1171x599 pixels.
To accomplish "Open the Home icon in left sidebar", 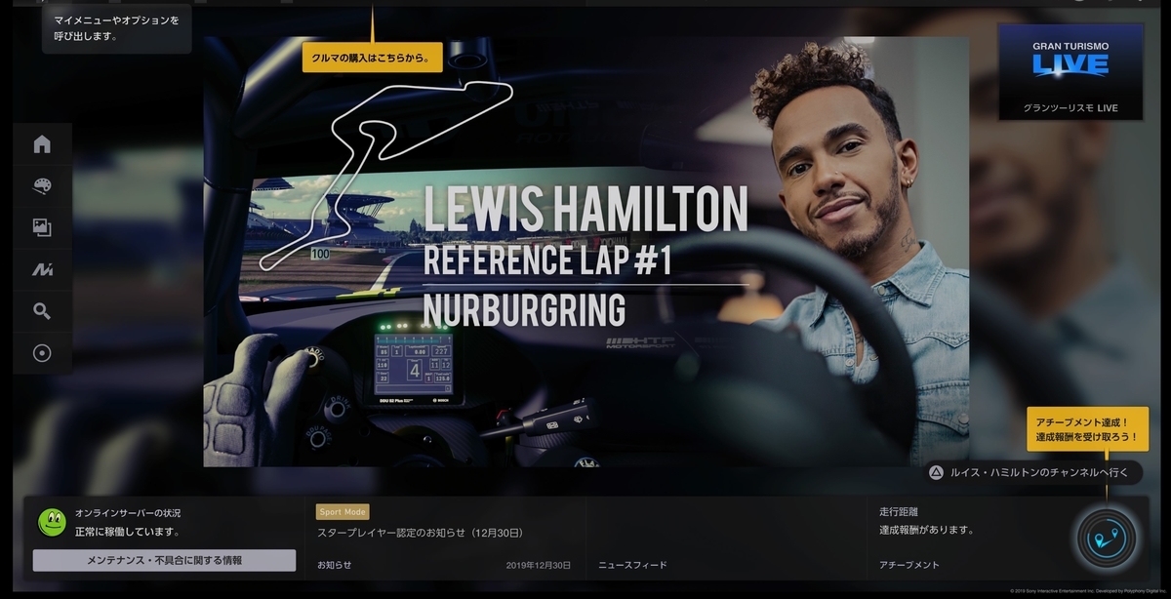I will (x=42, y=144).
